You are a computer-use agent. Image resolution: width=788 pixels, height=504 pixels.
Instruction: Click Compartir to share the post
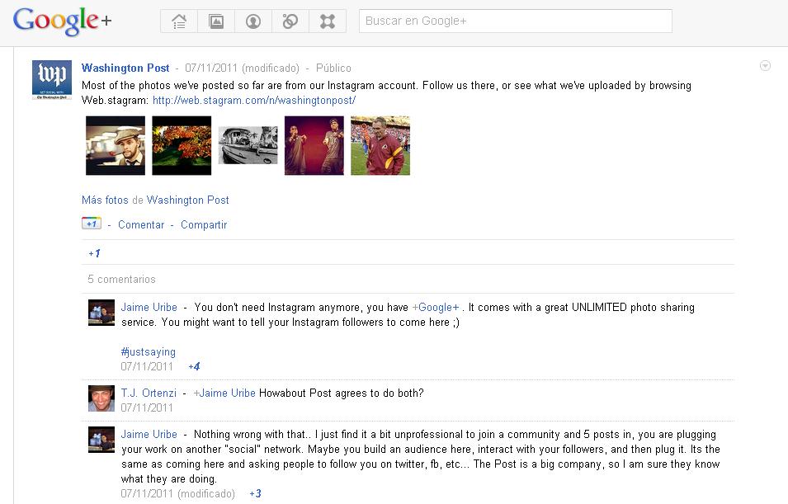204,224
